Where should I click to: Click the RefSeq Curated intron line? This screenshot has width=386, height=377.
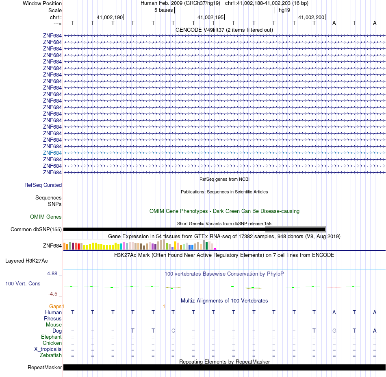click(x=224, y=185)
